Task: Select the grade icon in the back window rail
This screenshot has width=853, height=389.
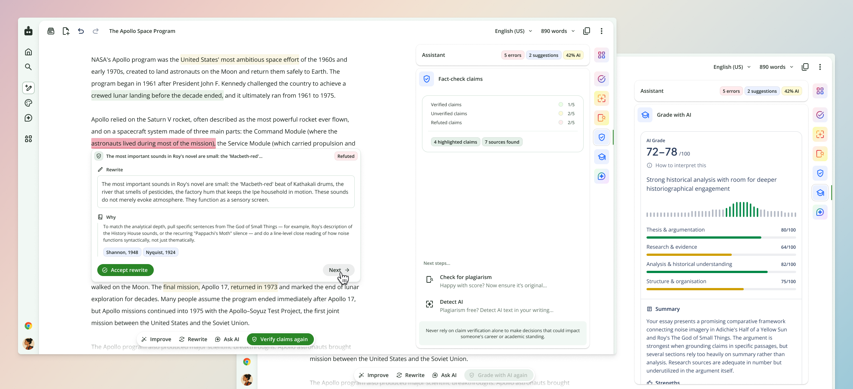Action: pos(820,193)
